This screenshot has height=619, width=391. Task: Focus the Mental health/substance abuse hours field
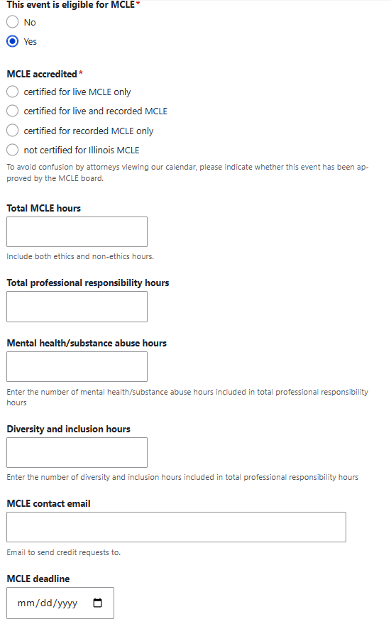(77, 367)
